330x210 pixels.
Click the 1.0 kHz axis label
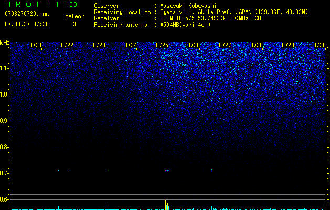(4, 94)
